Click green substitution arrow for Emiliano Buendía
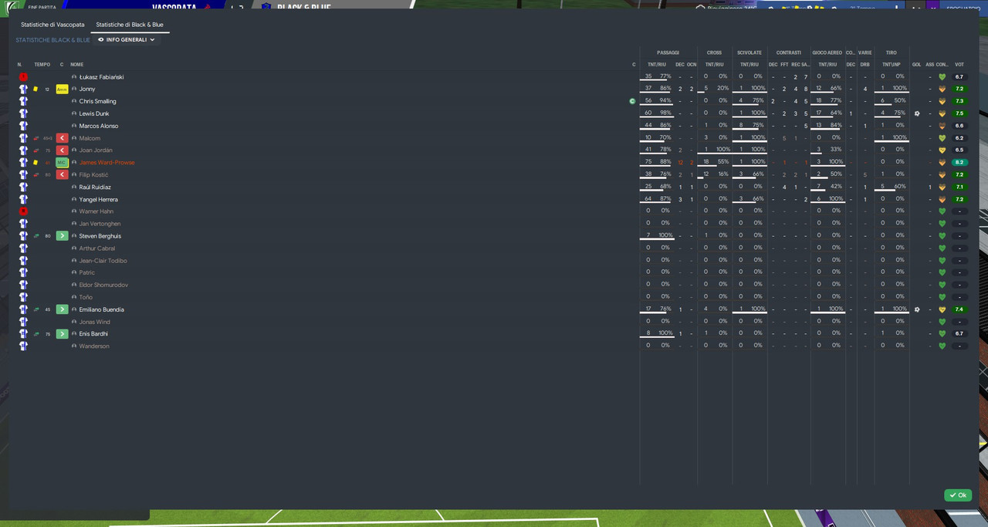Screen dimensions: 988x527 (62, 309)
